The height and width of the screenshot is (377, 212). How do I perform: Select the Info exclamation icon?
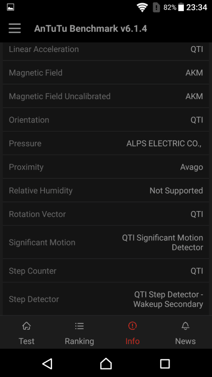point(132,326)
